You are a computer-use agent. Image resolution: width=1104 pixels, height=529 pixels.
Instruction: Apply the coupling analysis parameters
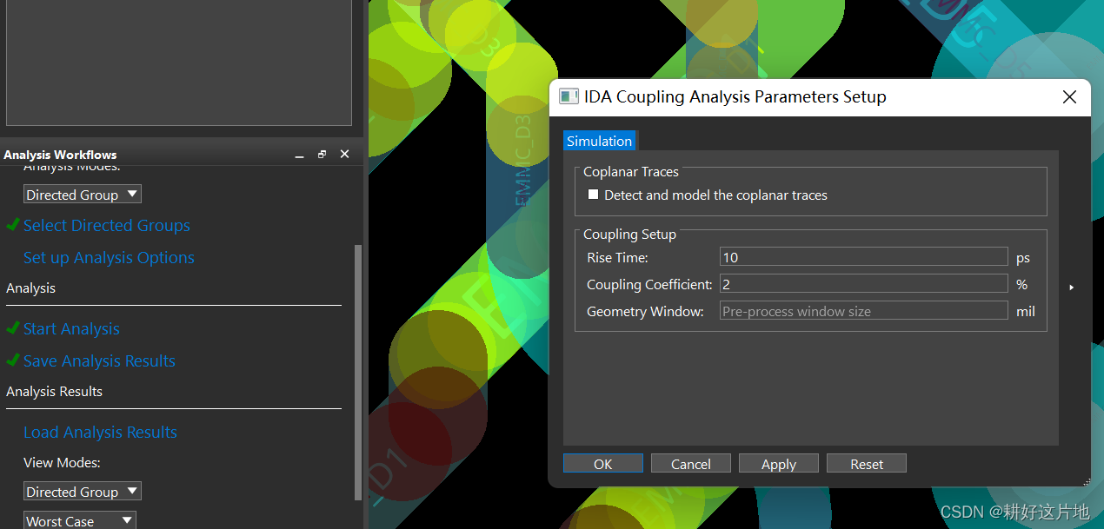(778, 463)
